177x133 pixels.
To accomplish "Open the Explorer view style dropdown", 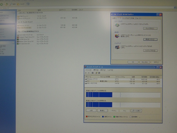I will coord(28,4).
